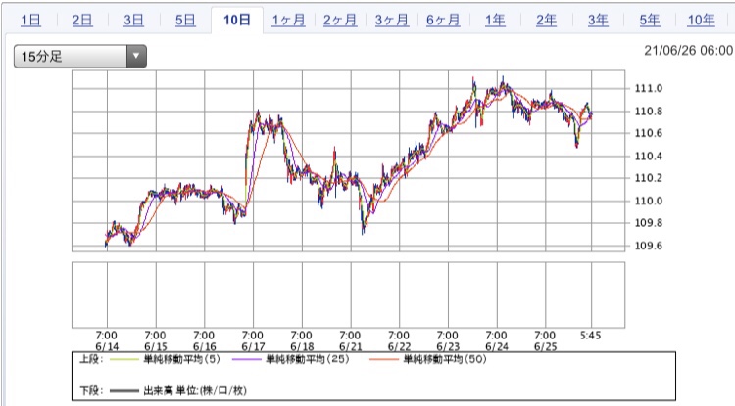Click the 上段: legend row label
The image size is (735, 406).
(x=91, y=359)
